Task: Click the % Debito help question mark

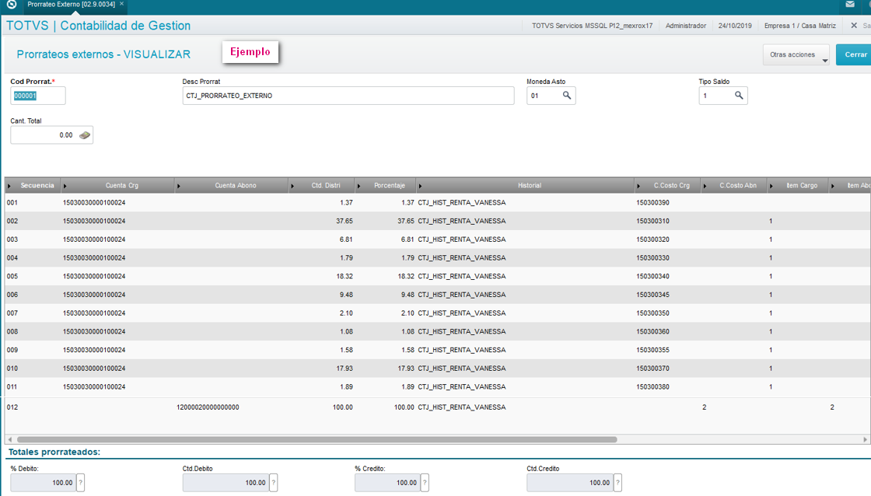Action: pos(81,483)
